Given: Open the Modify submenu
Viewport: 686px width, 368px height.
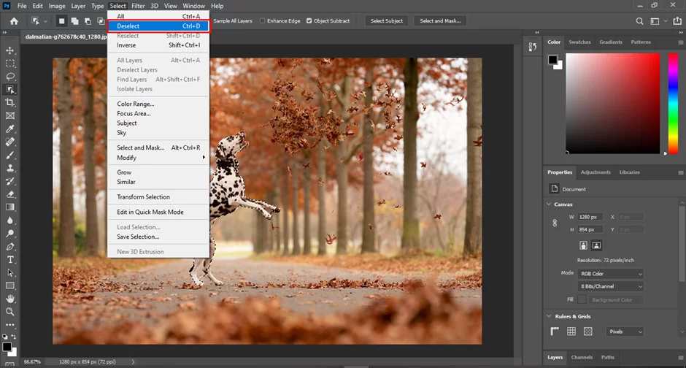Looking at the screenshot, I should click(x=158, y=158).
